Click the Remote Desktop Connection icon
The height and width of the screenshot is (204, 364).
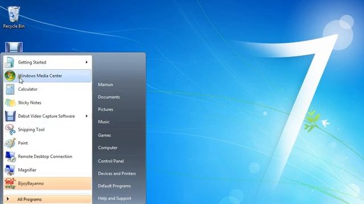pyautogui.click(x=10, y=156)
